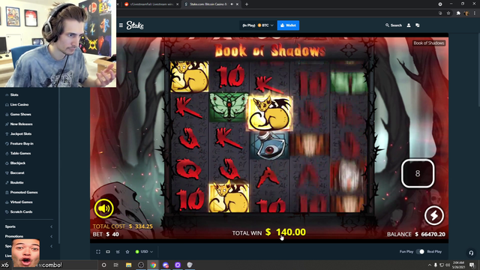The image size is (480, 270).
Task: Open the USD display currency dropdown
Action: click(x=144, y=252)
